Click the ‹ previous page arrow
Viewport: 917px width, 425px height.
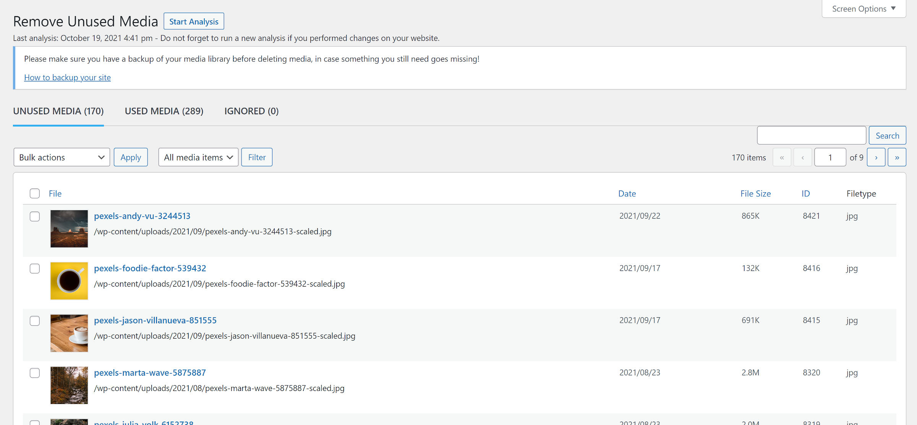pyautogui.click(x=802, y=157)
